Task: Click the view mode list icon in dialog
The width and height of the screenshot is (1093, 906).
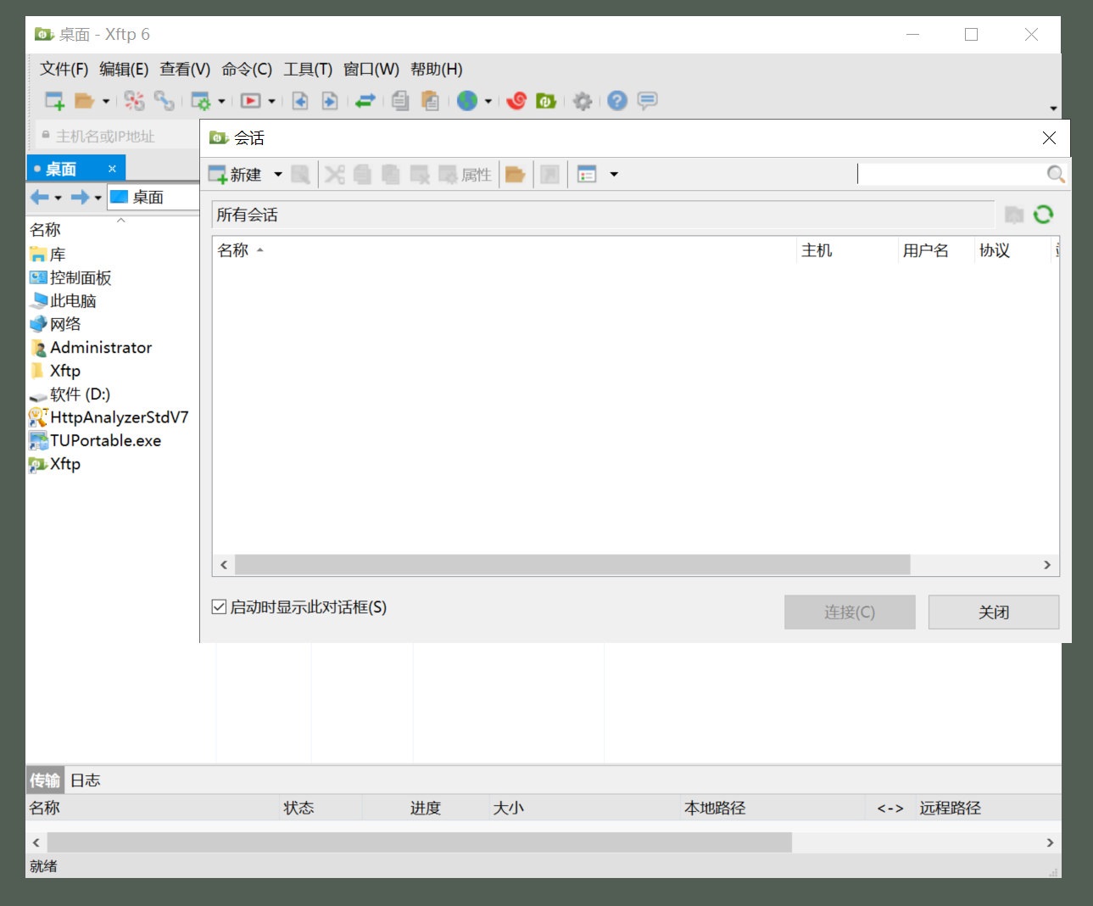Action: [587, 174]
